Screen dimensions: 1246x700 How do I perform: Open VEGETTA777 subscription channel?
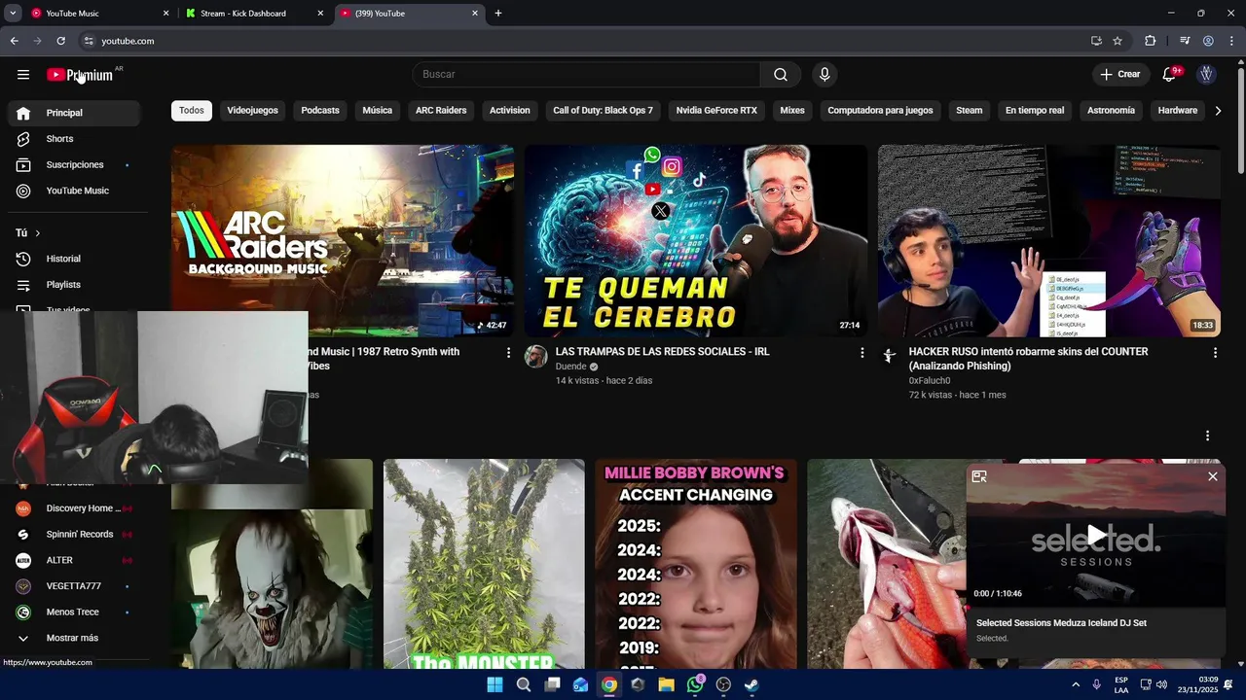click(x=74, y=586)
